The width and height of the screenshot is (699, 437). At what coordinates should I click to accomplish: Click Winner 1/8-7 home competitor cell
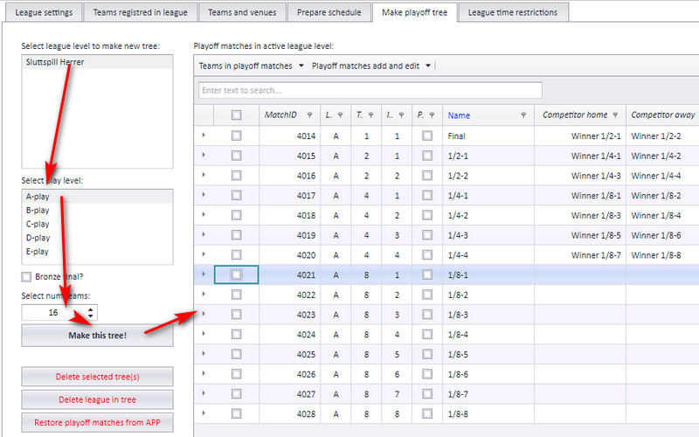580,255
